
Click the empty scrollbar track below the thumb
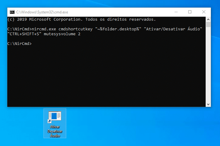[x=208, y=67]
